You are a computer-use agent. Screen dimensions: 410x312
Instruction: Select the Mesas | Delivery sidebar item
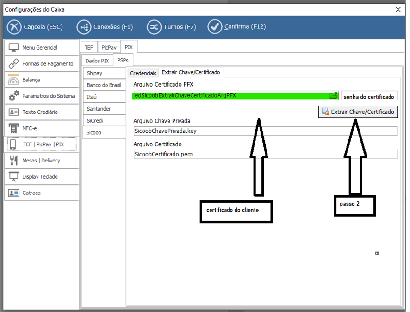42,161
